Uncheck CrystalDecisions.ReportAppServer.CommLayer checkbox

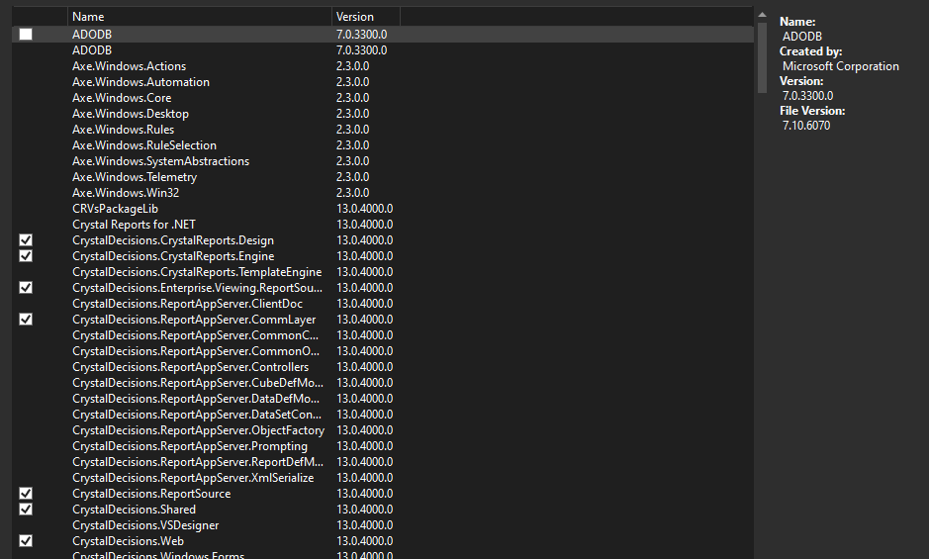pyautogui.click(x=26, y=320)
